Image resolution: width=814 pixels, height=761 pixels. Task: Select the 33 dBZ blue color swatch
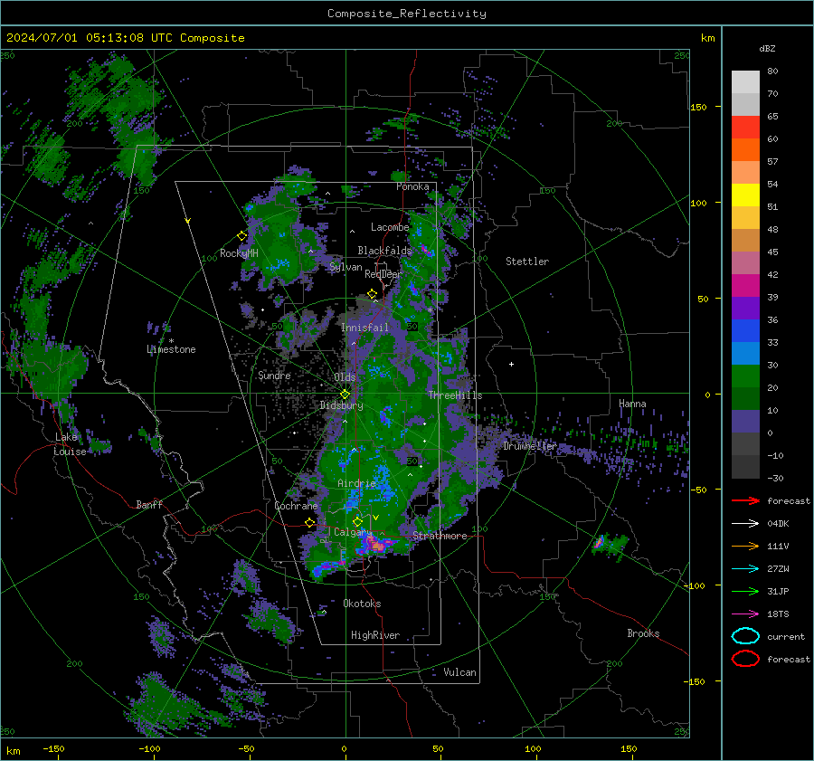coord(745,353)
